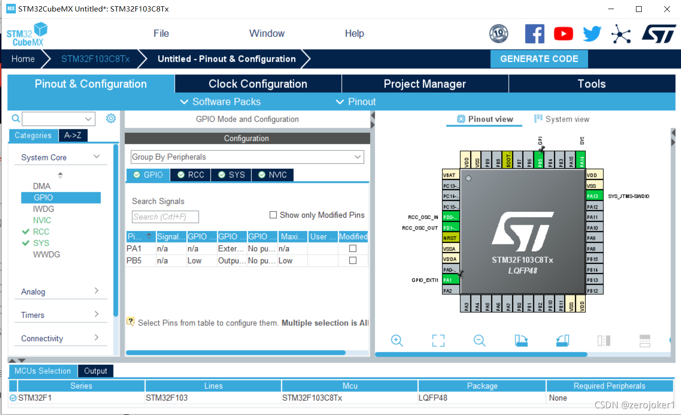Open the category search dropdown arrow
Image resolution: width=681 pixels, height=415 pixels.
coord(88,118)
